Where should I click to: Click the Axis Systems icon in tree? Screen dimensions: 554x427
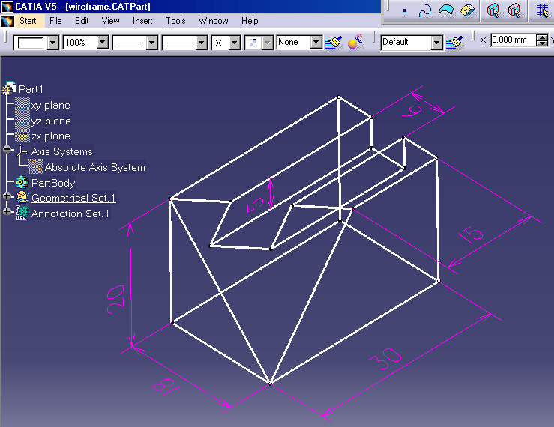(x=22, y=151)
